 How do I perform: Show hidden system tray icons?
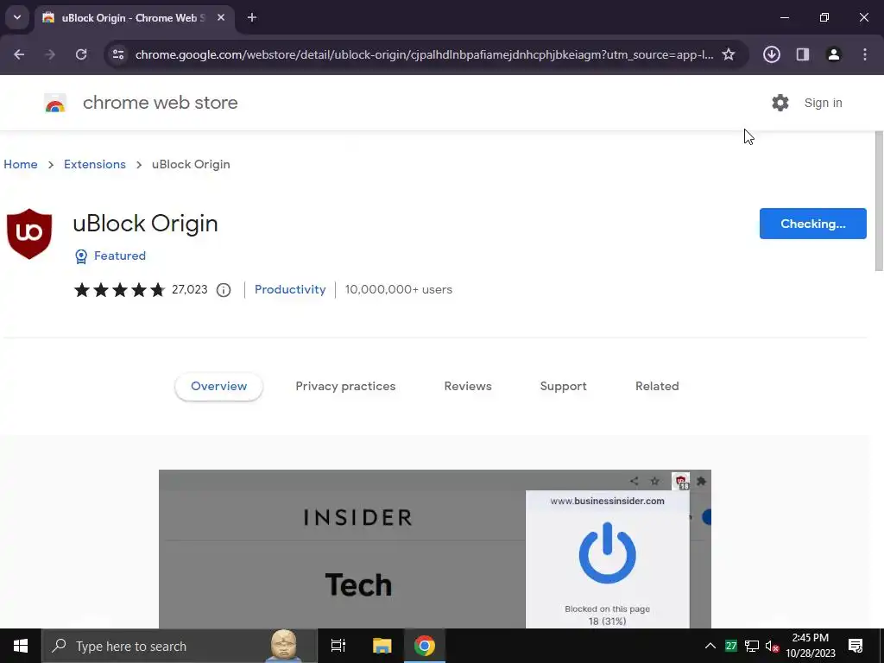pyautogui.click(x=710, y=646)
